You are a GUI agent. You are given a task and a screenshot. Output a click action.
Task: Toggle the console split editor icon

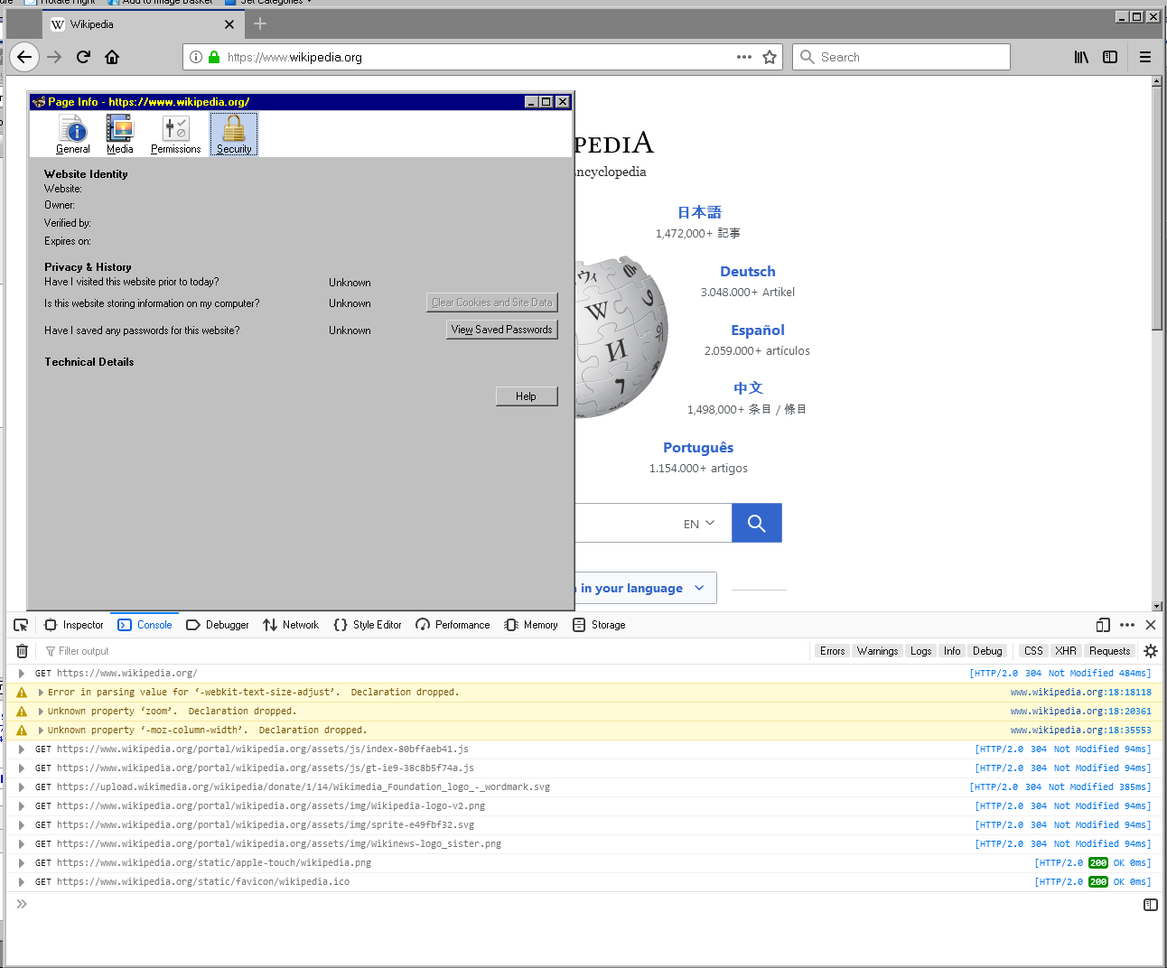[1150, 904]
